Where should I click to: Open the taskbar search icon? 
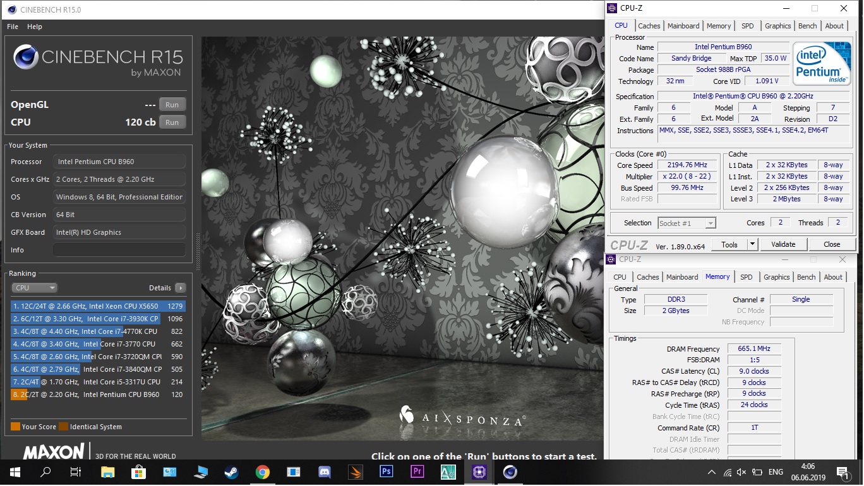click(45, 472)
